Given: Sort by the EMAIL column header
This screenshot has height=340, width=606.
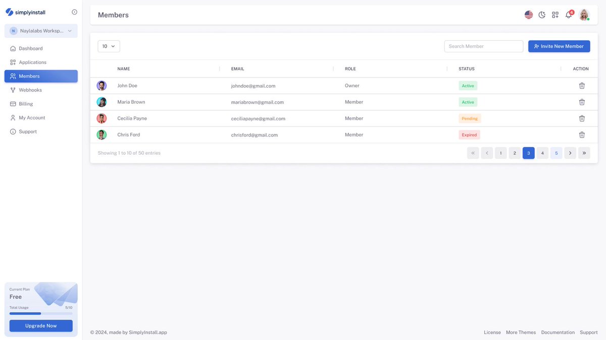Looking at the screenshot, I should point(237,69).
